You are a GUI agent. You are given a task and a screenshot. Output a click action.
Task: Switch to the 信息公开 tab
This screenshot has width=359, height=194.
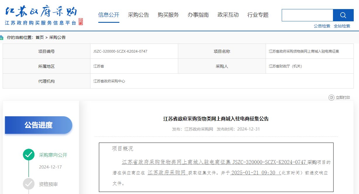tap(109, 15)
